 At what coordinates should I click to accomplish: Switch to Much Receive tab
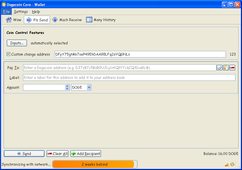coord(67,20)
